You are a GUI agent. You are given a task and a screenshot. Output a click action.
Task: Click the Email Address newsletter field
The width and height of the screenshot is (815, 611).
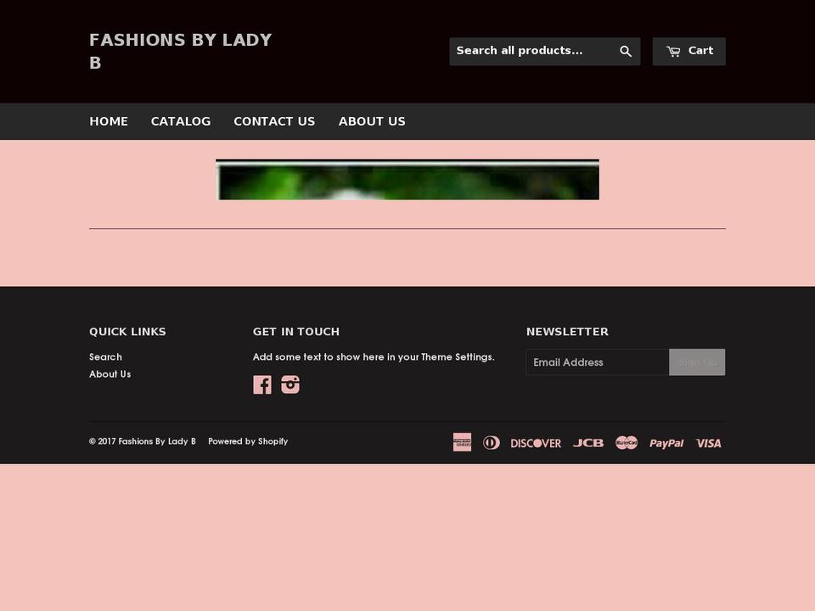point(597,362)
